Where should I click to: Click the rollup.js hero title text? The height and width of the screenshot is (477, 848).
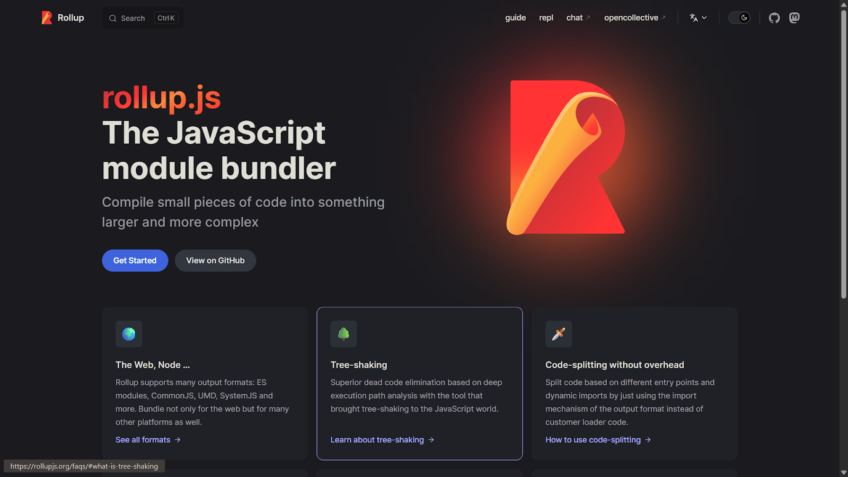[x=162, y=98]
